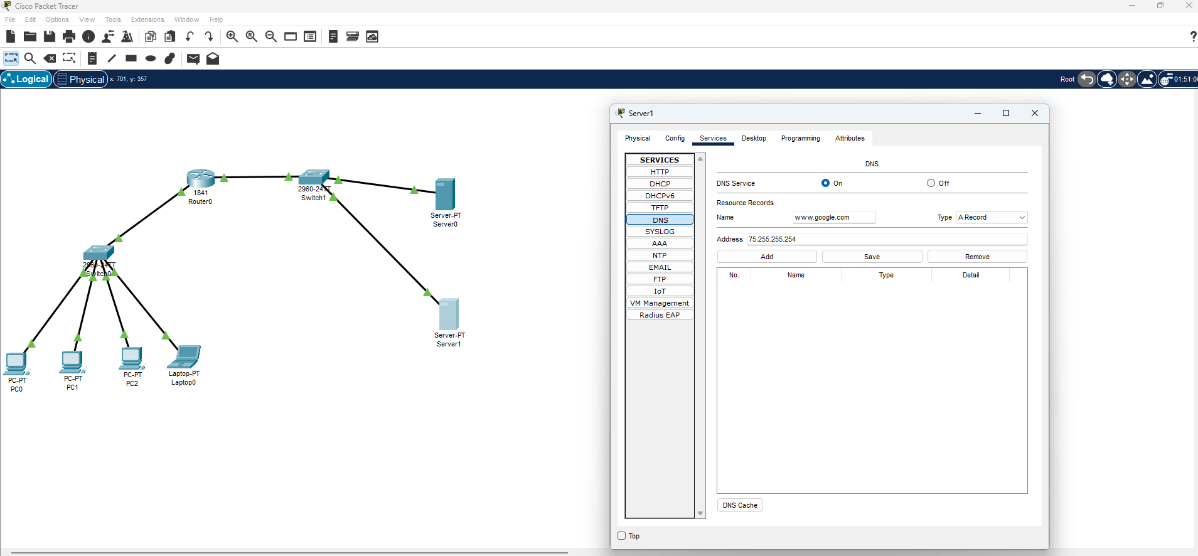Select Laptop0 device in the workspace
The width and height of the screenshot is (1198, 556).
pyautogui.click(x=184, y=356)
